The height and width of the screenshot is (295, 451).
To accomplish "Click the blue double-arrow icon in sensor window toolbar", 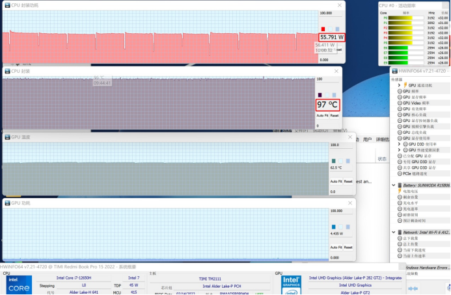I will click(413, 289).
